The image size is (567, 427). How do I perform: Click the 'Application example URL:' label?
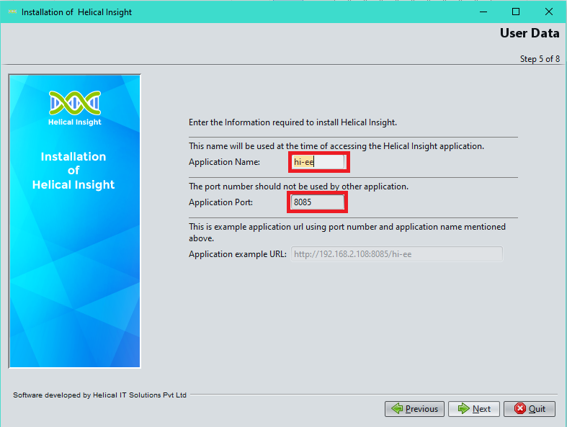point(238,254)
